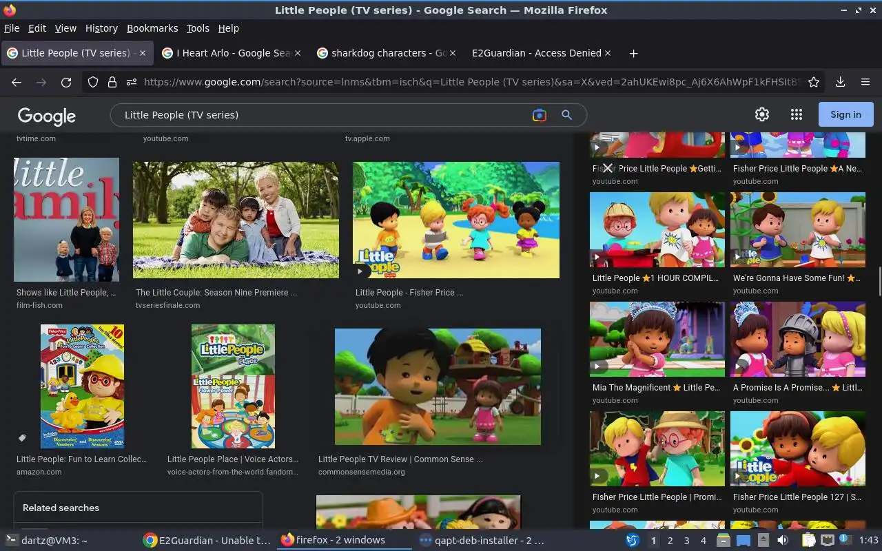
Task: Switch to virtual desktop 2
Action: (x=670, y=541)
